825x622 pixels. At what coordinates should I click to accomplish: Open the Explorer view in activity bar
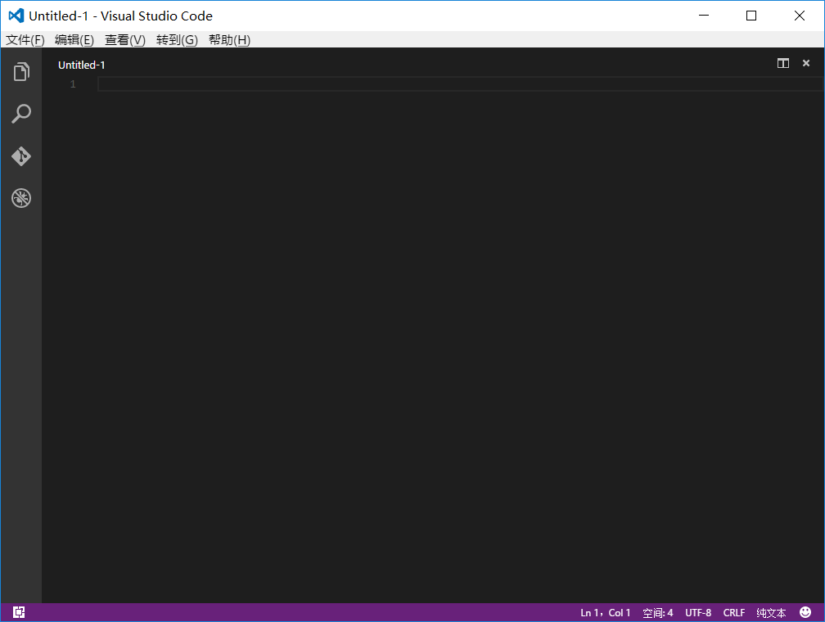21,72
